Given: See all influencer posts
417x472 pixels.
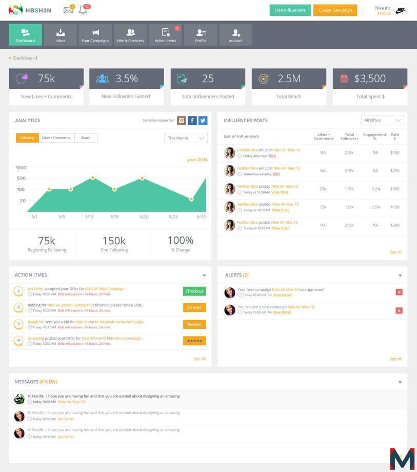Looking at the screenshot, I should pos(395,252).
